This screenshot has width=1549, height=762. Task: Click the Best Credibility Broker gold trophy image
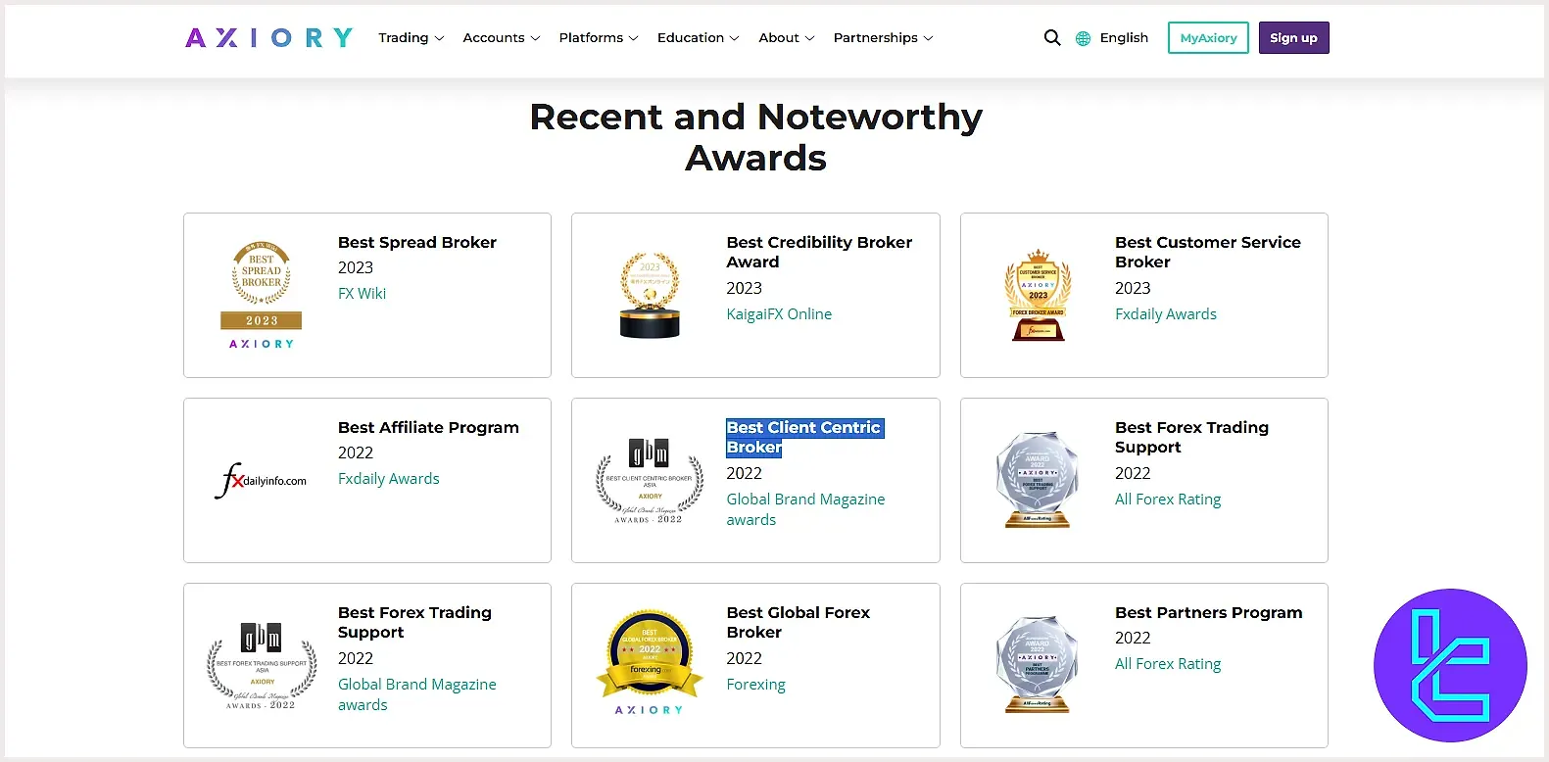pos(650,295)
